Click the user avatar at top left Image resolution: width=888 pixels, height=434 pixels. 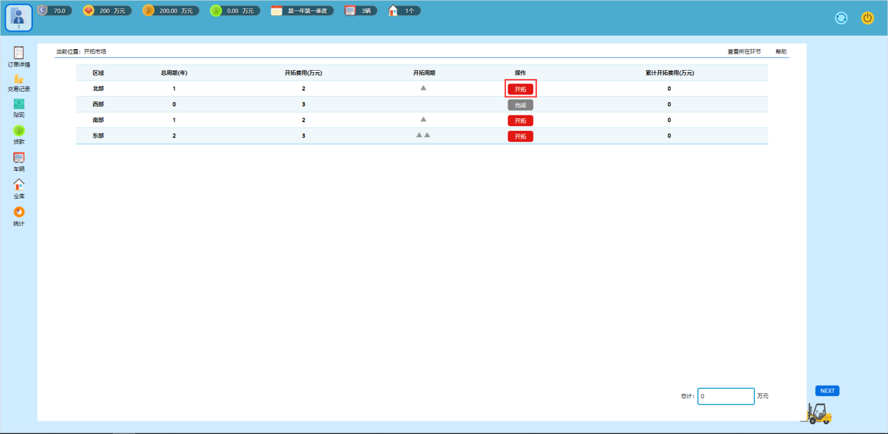[19, 18]
